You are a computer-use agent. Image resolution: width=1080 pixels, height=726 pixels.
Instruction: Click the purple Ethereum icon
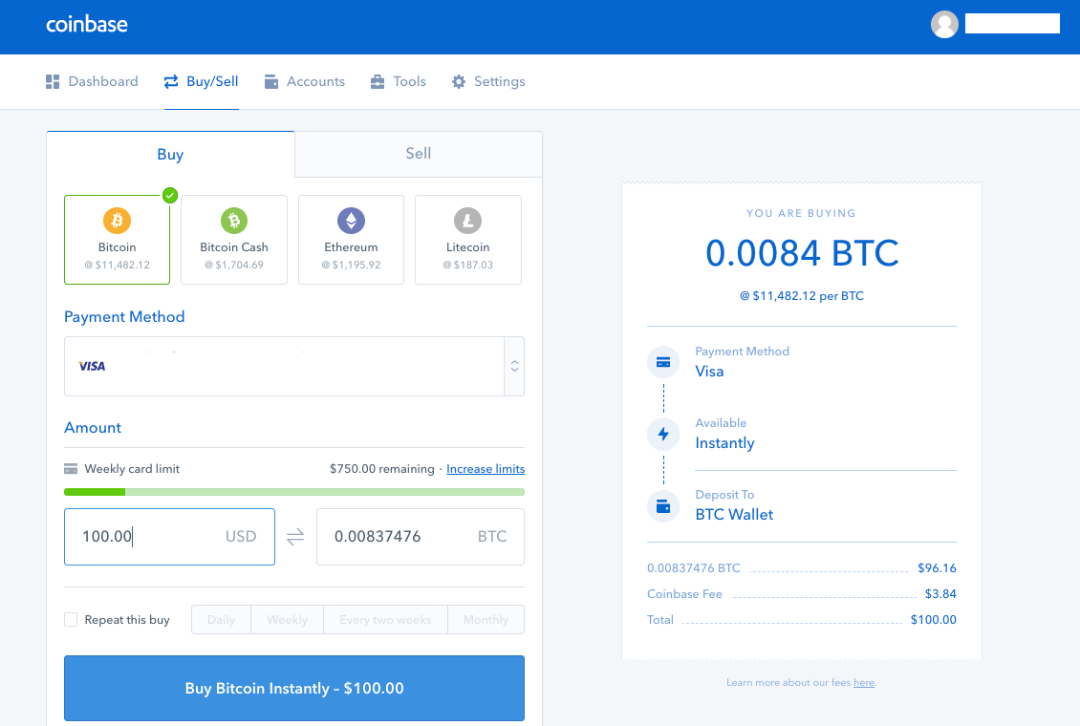pos(352,221)
